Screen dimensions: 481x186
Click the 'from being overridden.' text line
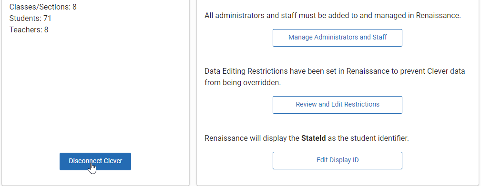click(x=243, y=83)
